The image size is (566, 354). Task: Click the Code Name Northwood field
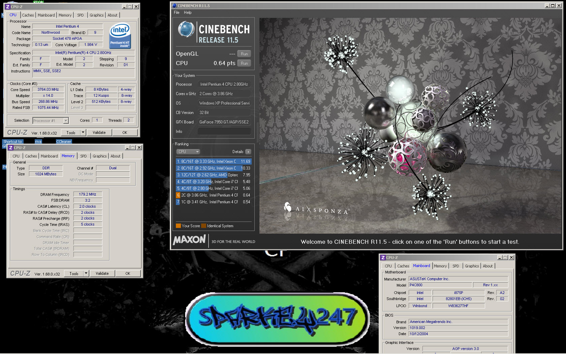51,33
